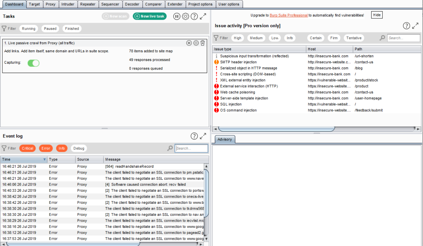
Task: Click Event log vertical scrollbar down arrow
Action: click(206, 239)
